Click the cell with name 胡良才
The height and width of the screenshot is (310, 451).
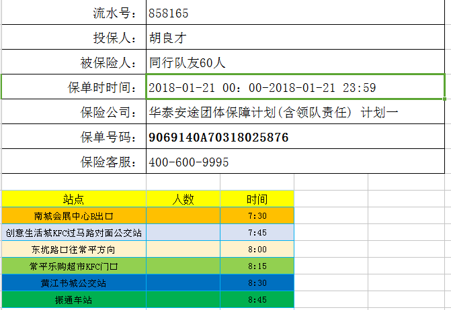tap(295, 38)
